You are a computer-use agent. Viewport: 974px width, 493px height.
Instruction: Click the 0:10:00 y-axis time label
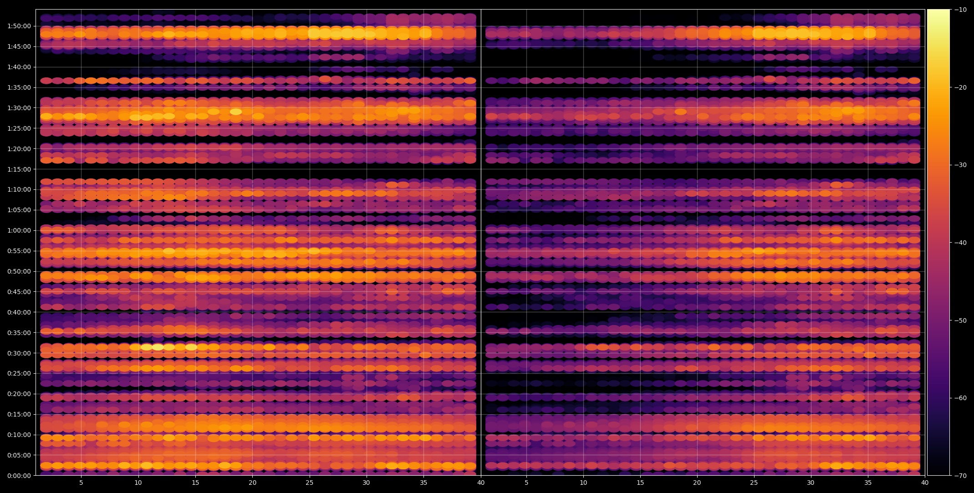(19, 435)
